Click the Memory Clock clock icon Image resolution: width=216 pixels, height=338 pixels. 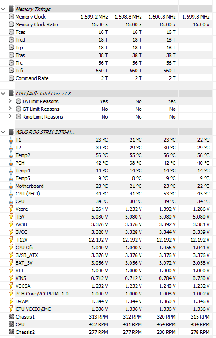tap(11, 17)
